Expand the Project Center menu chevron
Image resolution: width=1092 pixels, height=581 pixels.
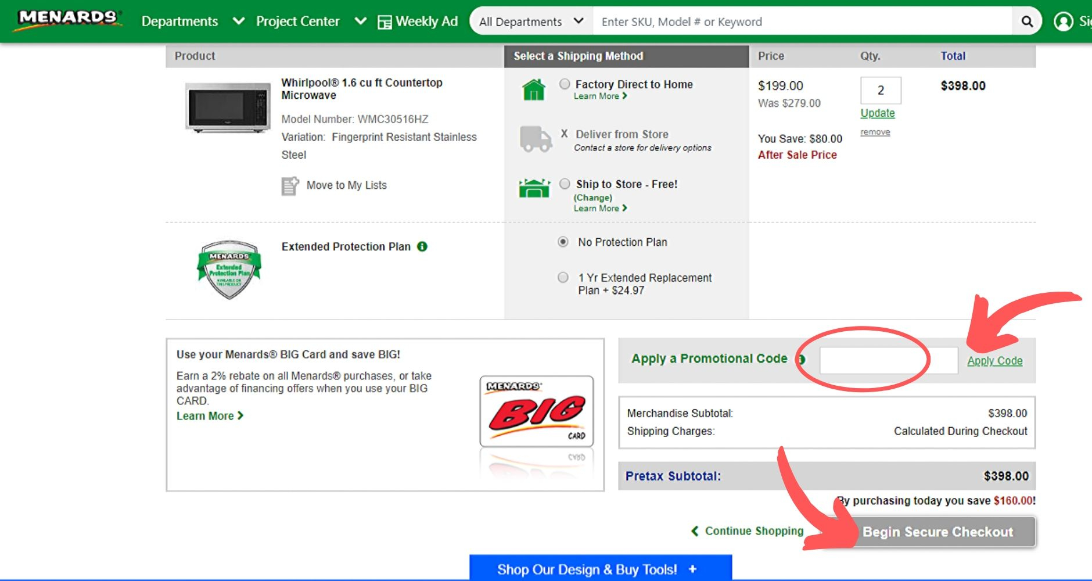[361, 21]
